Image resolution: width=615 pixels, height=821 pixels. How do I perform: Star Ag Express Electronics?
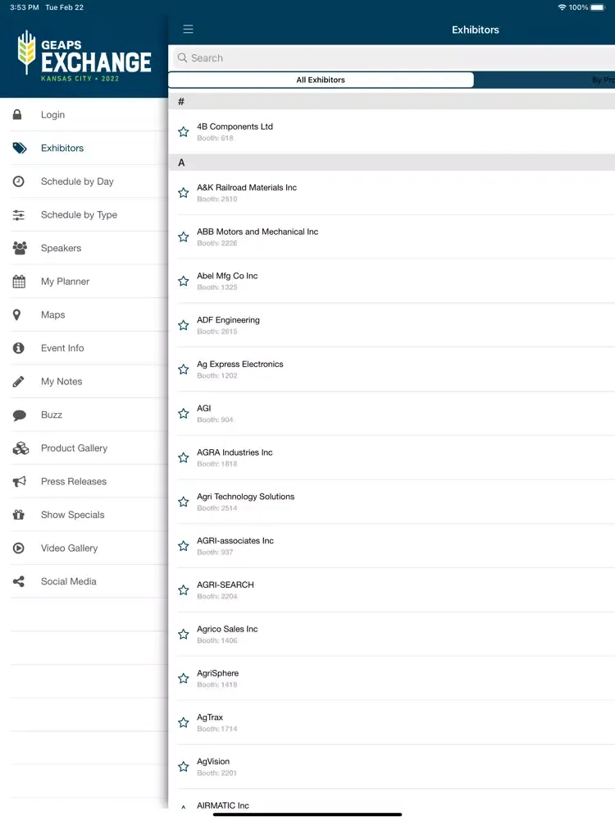point(183,369)
